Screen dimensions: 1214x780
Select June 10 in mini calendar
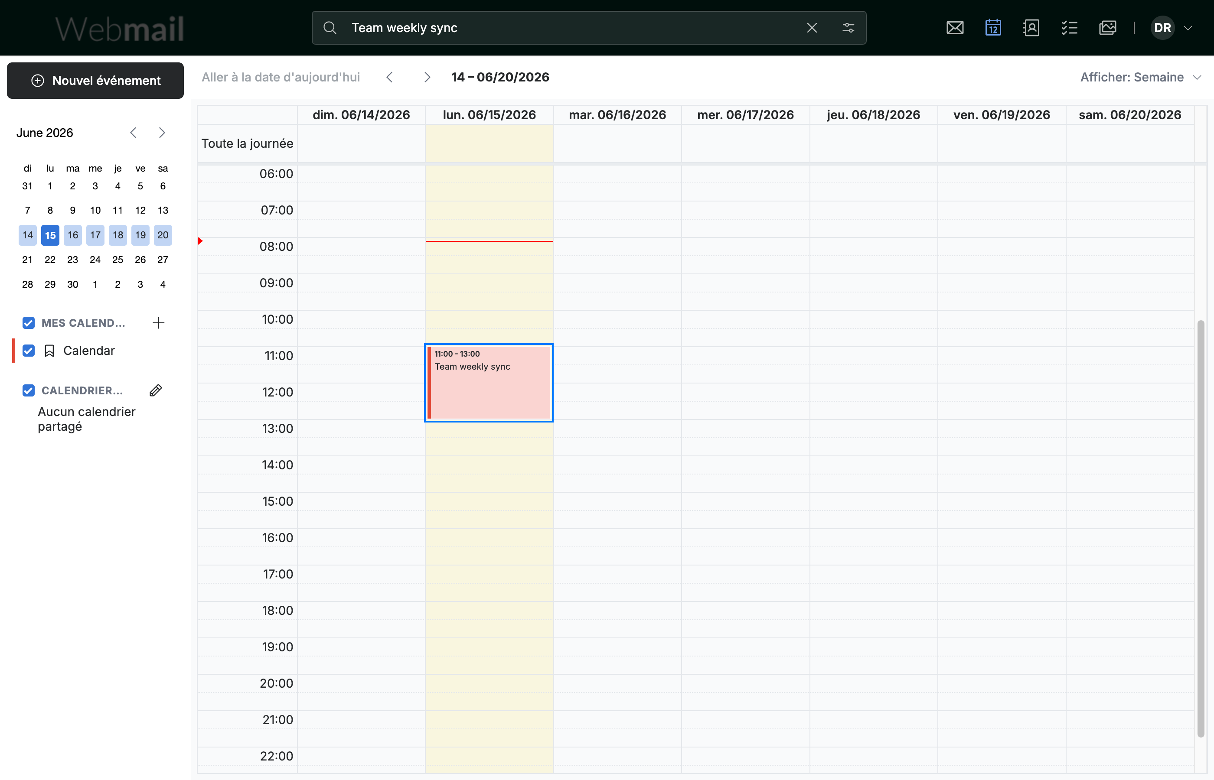tap(95, 210)
